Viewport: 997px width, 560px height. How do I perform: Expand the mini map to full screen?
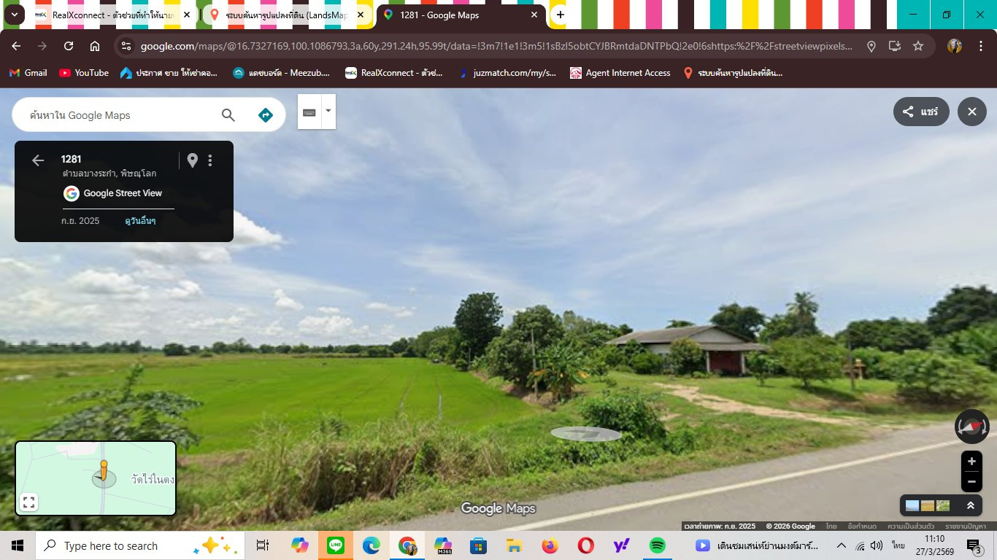pos(28,502)
